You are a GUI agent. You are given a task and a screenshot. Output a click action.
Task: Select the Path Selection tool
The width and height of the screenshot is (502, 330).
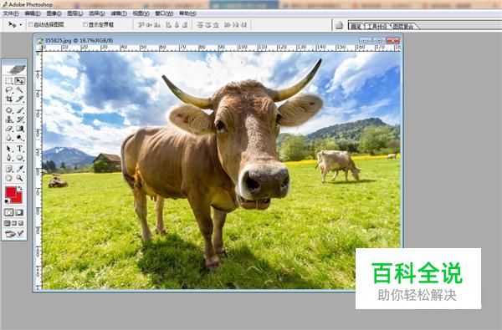click(x=9, y=149)
